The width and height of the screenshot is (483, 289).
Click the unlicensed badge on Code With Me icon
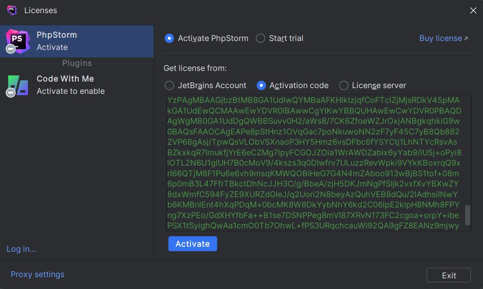[x=11, y=93]
